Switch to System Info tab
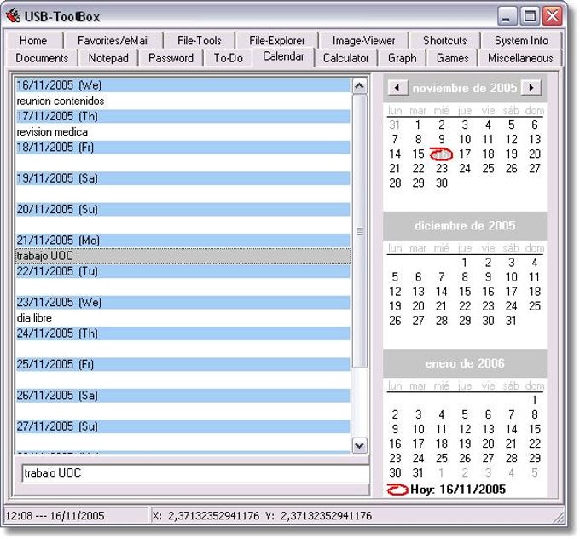 click(521, 40)
